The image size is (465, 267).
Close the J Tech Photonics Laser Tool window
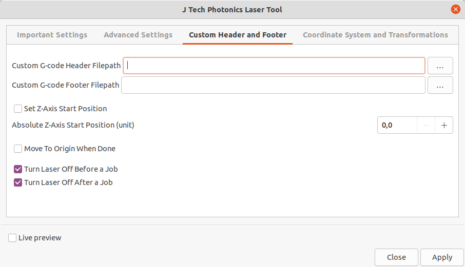click(456, 9)
